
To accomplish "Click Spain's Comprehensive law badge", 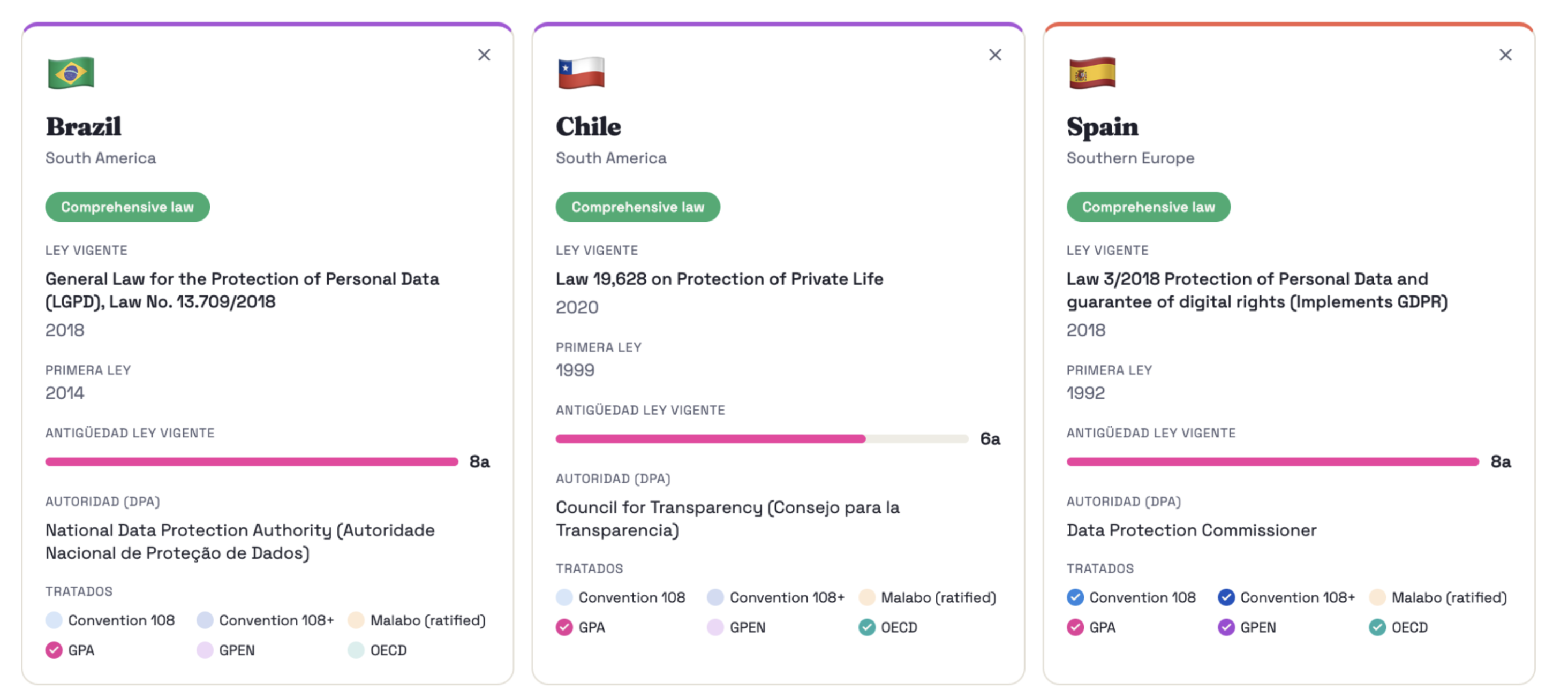I will point(1148,207).
